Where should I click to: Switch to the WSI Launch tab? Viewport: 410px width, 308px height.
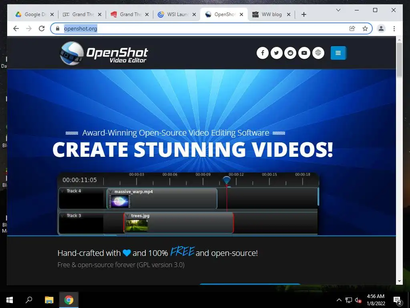[x=177, y=14]
